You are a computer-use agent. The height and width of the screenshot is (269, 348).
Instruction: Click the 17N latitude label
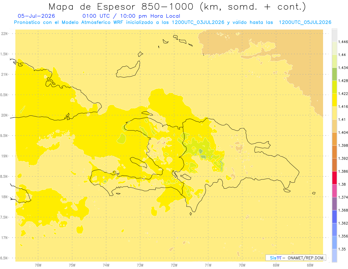[4, 238]
